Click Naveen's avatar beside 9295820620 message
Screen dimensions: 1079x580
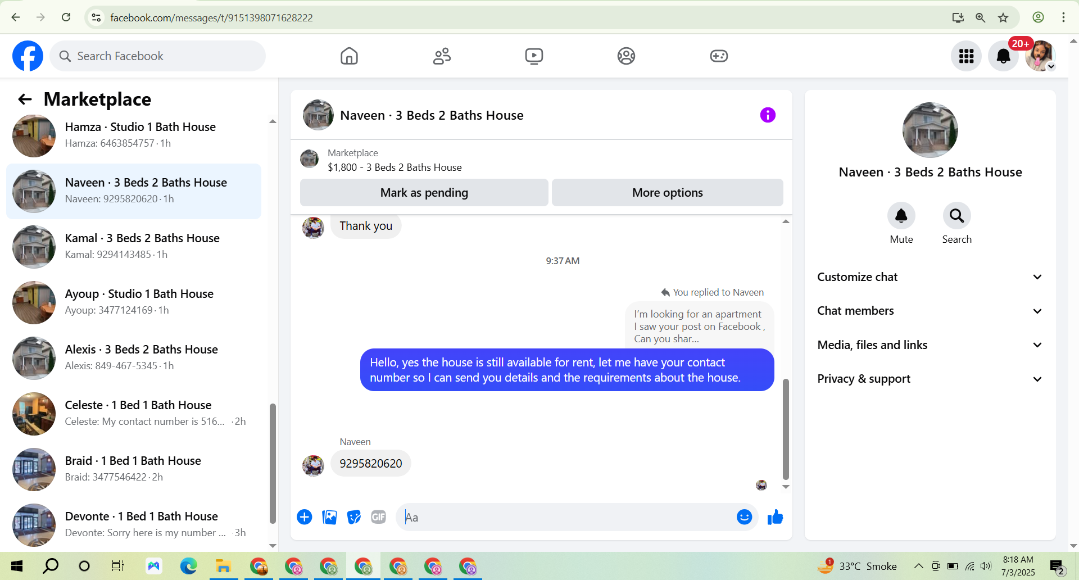(x=313, y=465)
